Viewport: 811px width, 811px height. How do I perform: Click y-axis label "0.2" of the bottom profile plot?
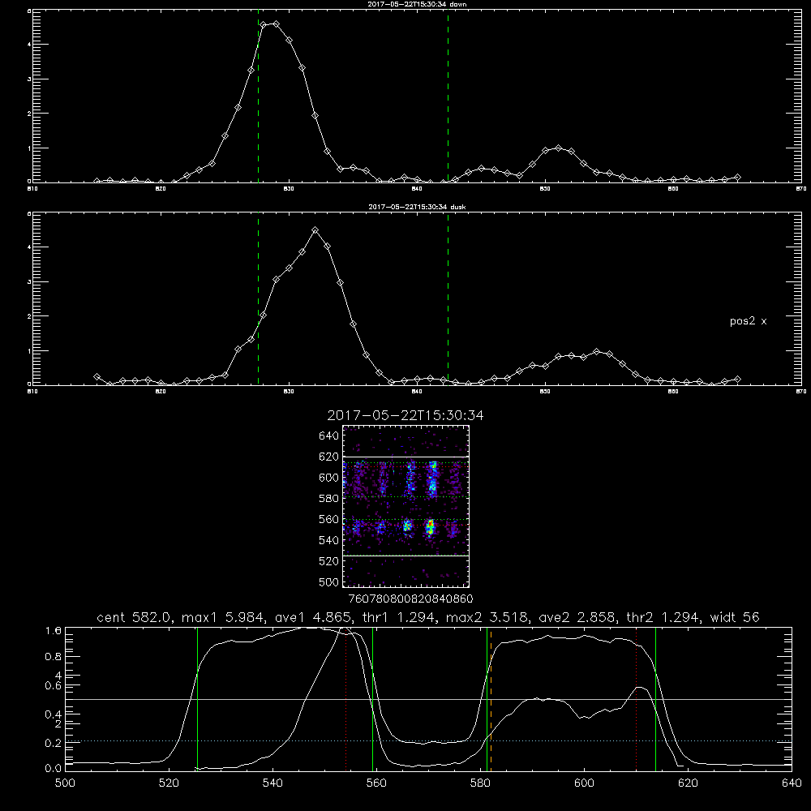pyautogui.click(x=54, y=743)
